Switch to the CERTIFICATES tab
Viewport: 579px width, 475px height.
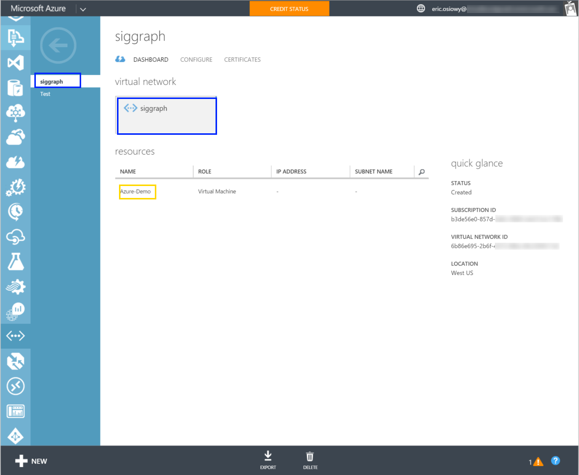pyautogui.click(x=242, y=59)
